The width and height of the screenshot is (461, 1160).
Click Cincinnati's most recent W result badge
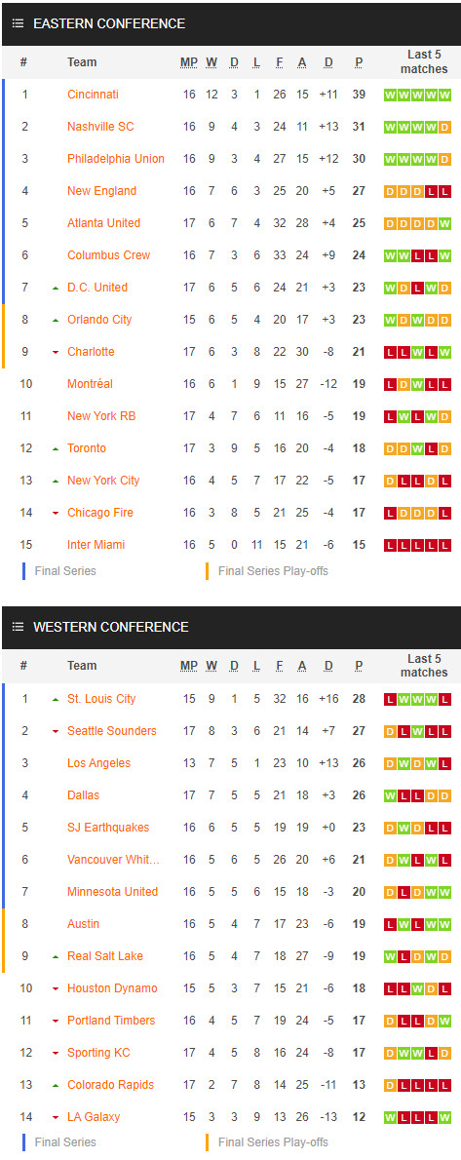444,95
